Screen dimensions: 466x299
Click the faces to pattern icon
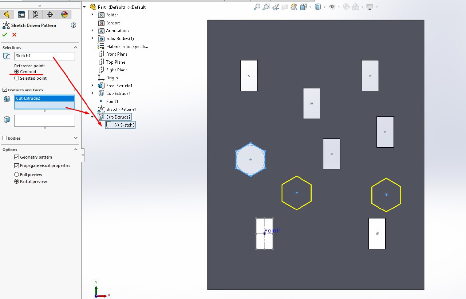click(x=7, y=120)
